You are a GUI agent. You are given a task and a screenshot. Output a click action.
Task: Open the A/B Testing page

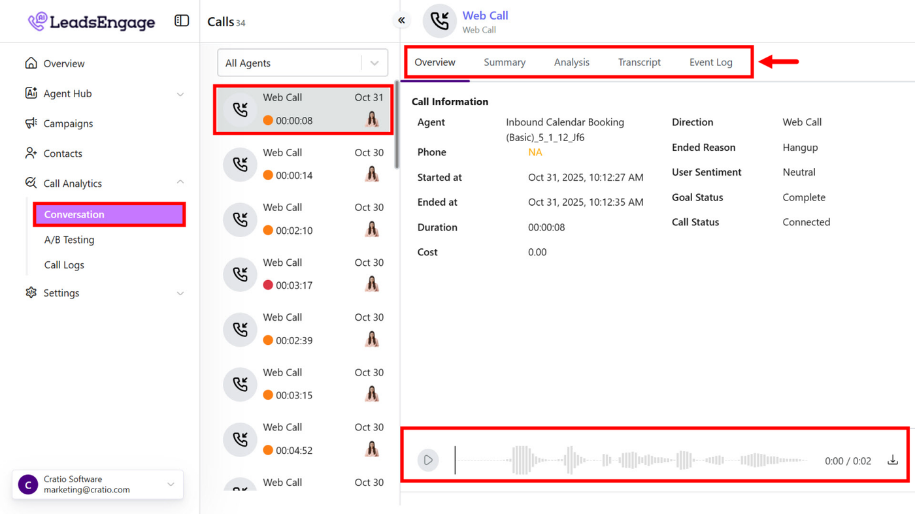(x=69, y=240)
